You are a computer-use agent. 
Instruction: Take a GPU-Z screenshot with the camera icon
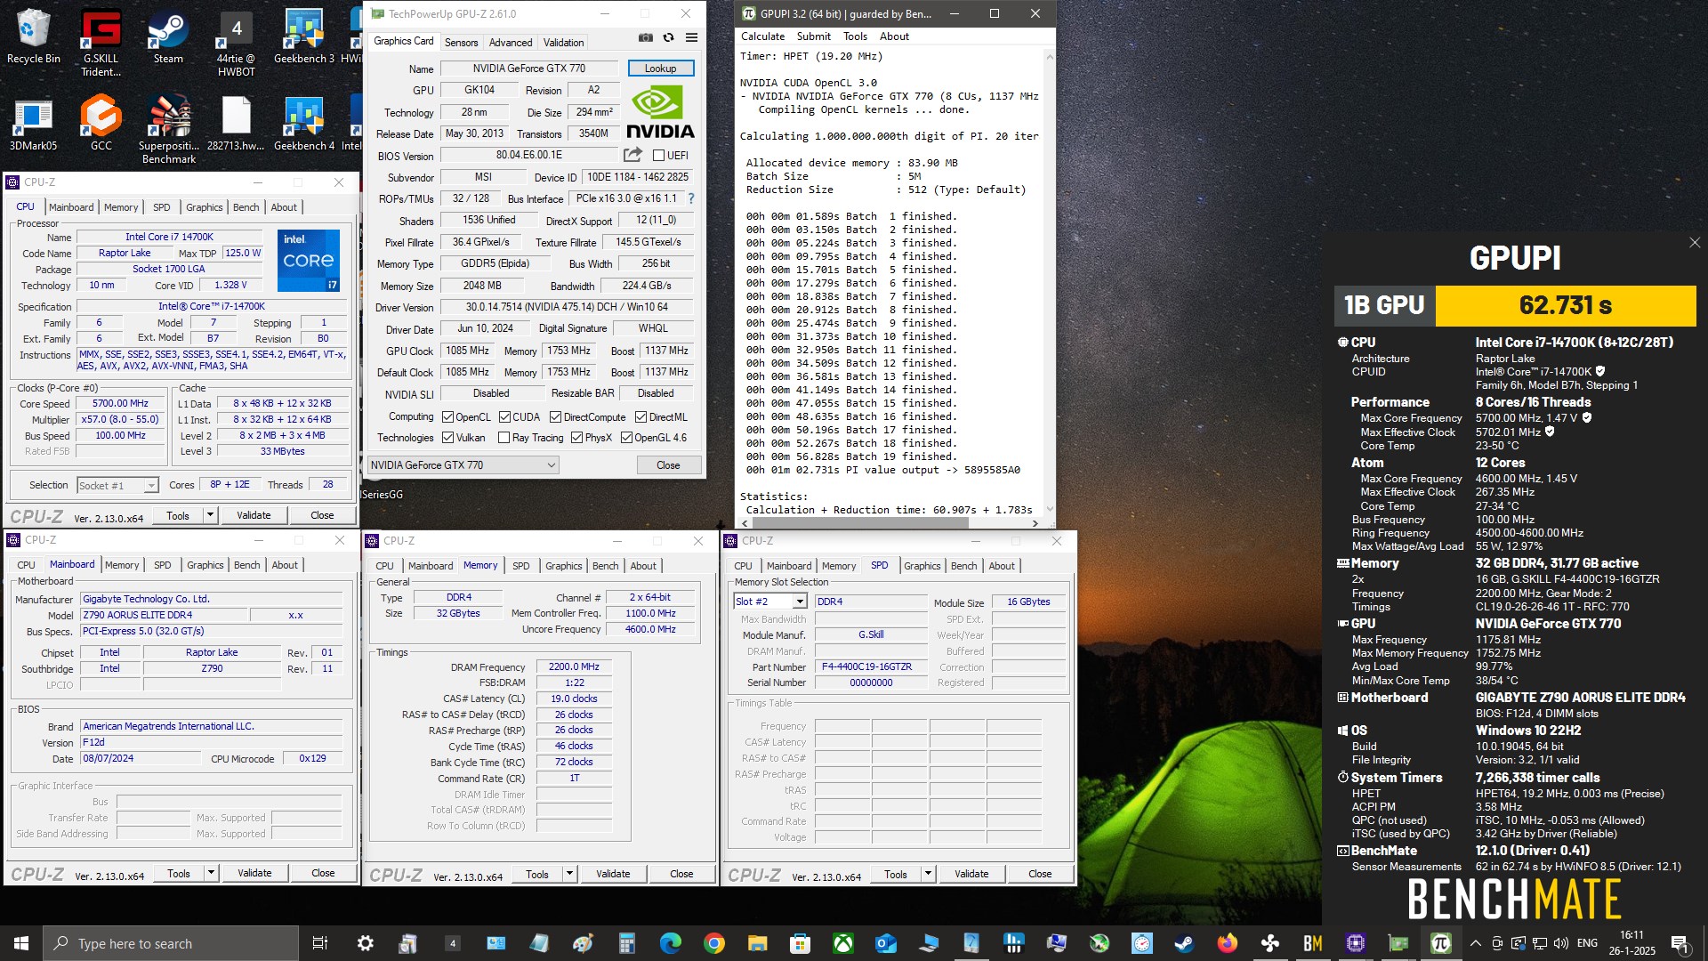(646, 38)
